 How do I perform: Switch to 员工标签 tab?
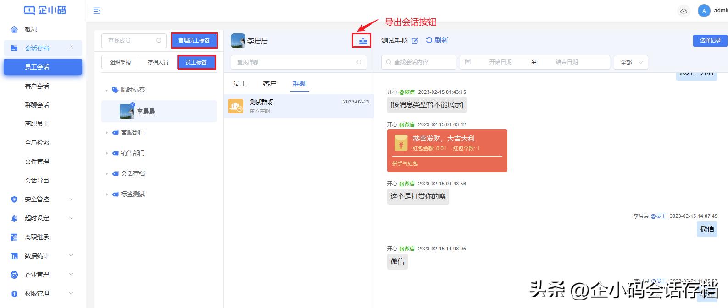(x=196, y=62)
